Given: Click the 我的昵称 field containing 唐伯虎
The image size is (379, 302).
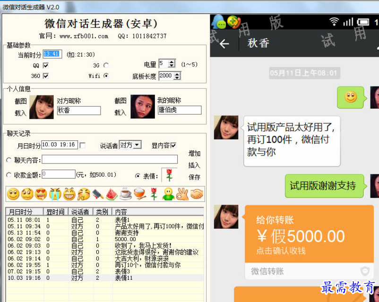Looking at the screenshot, I should pos(180,110).
